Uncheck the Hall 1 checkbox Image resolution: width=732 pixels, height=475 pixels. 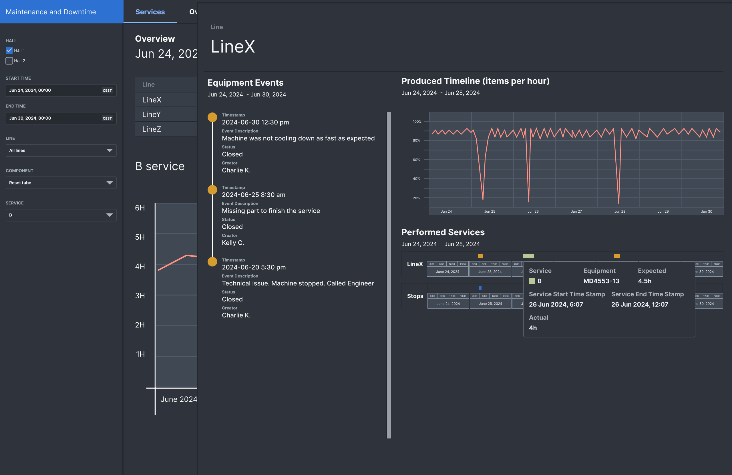(9, 50)
